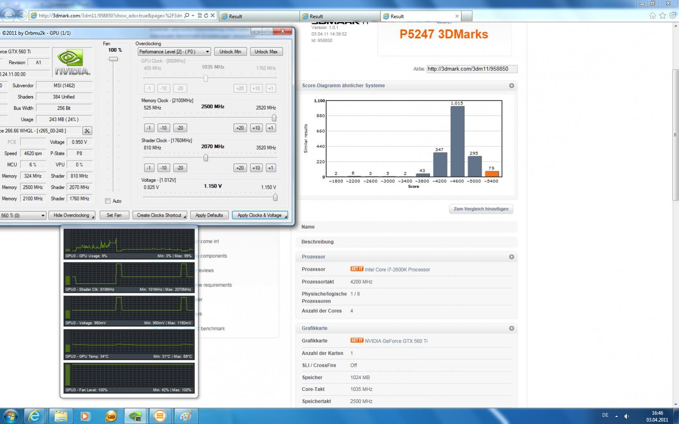Open browser Home icon
This screenshot has height=424, width=679.
click(x=652, y=16)
